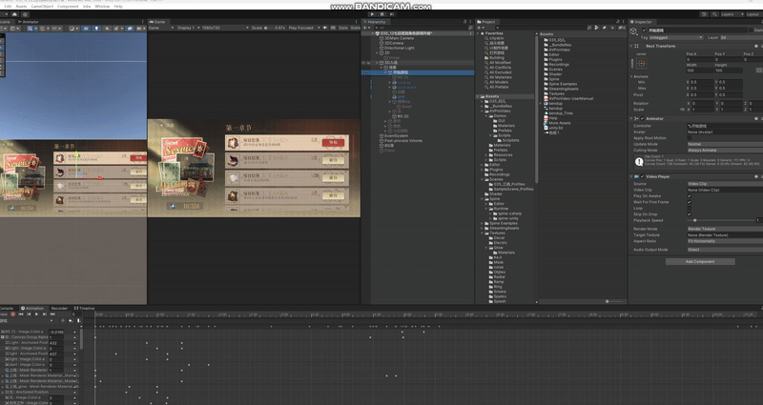Viewport: 763px width, 405px height.
Task: Click the Hierarchy add (+) button
Action: point(366,28)
